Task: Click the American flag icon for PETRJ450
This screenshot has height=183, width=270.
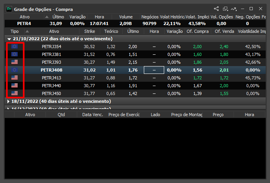Action: 14,93
